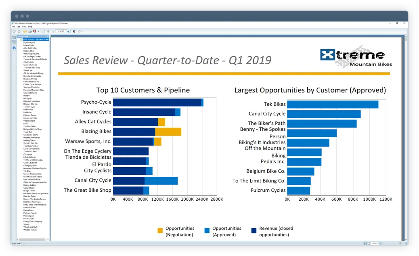419x256 pixels.
Task: Select Canal City Cycle in the Group Tree
Action: click(30, 65)
